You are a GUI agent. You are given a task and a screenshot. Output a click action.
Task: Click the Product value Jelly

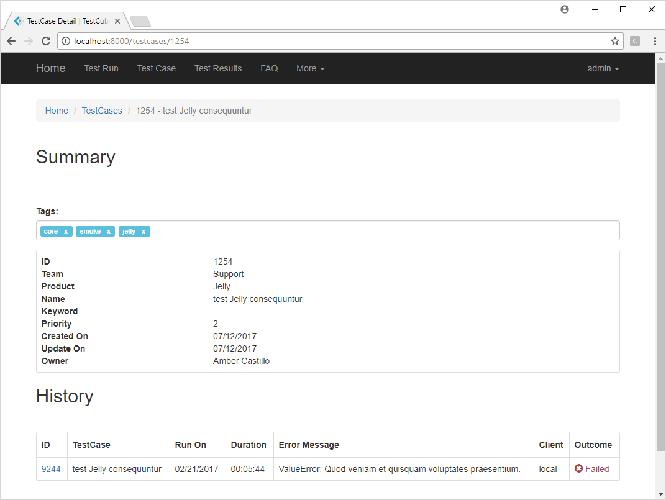coord(222,286)
